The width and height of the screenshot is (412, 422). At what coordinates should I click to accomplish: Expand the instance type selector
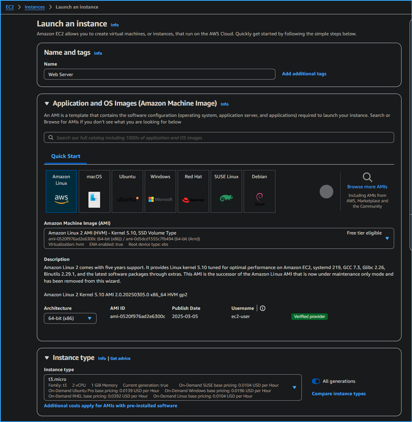[294, 387]
